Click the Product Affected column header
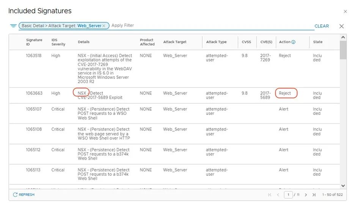The image size is (355, 204). tap(147, 42)
